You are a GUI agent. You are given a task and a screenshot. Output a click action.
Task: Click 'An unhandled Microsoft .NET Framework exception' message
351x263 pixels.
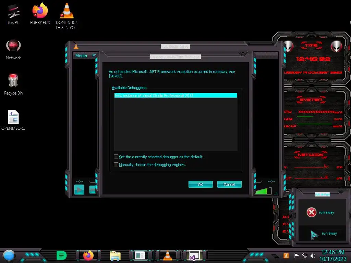pos(172,74)
